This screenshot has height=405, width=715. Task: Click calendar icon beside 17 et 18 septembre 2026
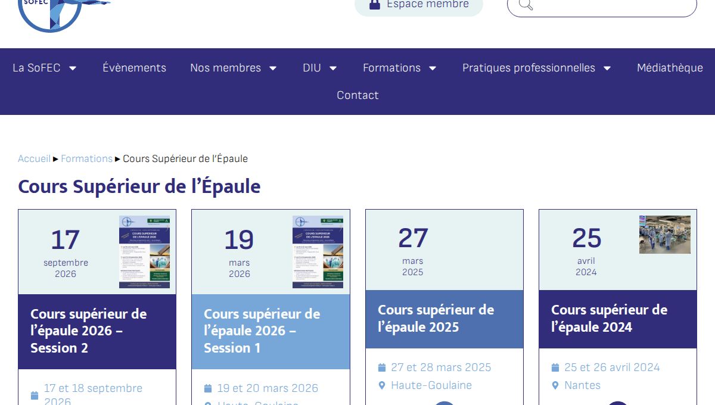[35, 395]
